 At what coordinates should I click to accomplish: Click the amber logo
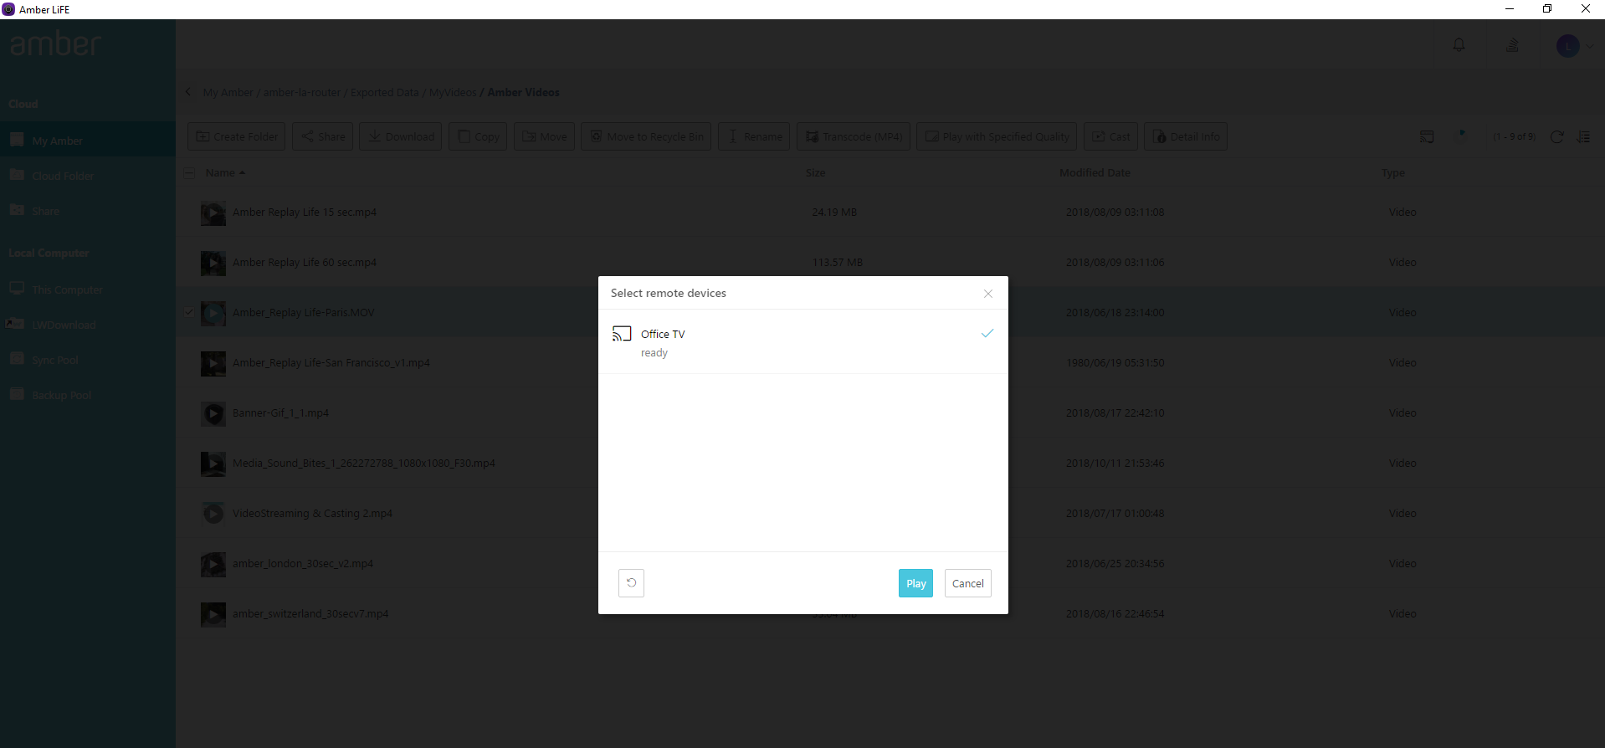coord(56,44)
